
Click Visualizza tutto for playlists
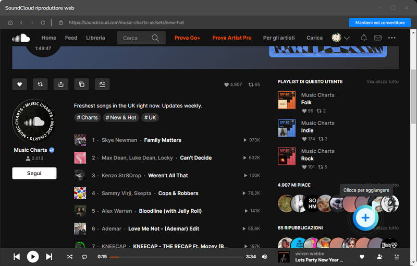click(x=383, y=82)
